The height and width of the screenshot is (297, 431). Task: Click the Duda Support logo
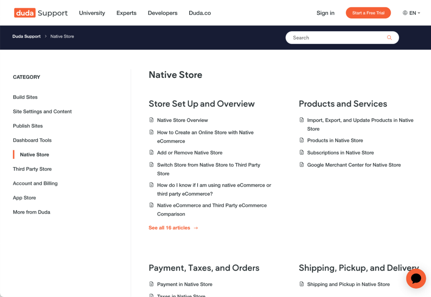pyautogui.click(x=41, y=13)
